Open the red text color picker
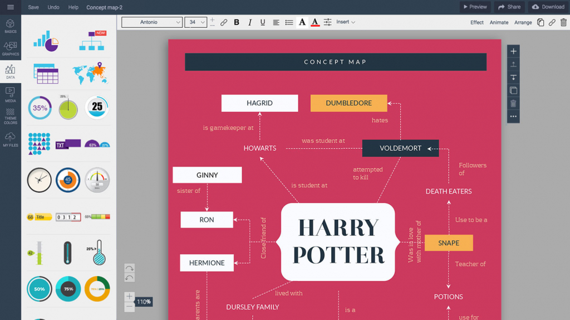570x320 pixels. point(315,22)
